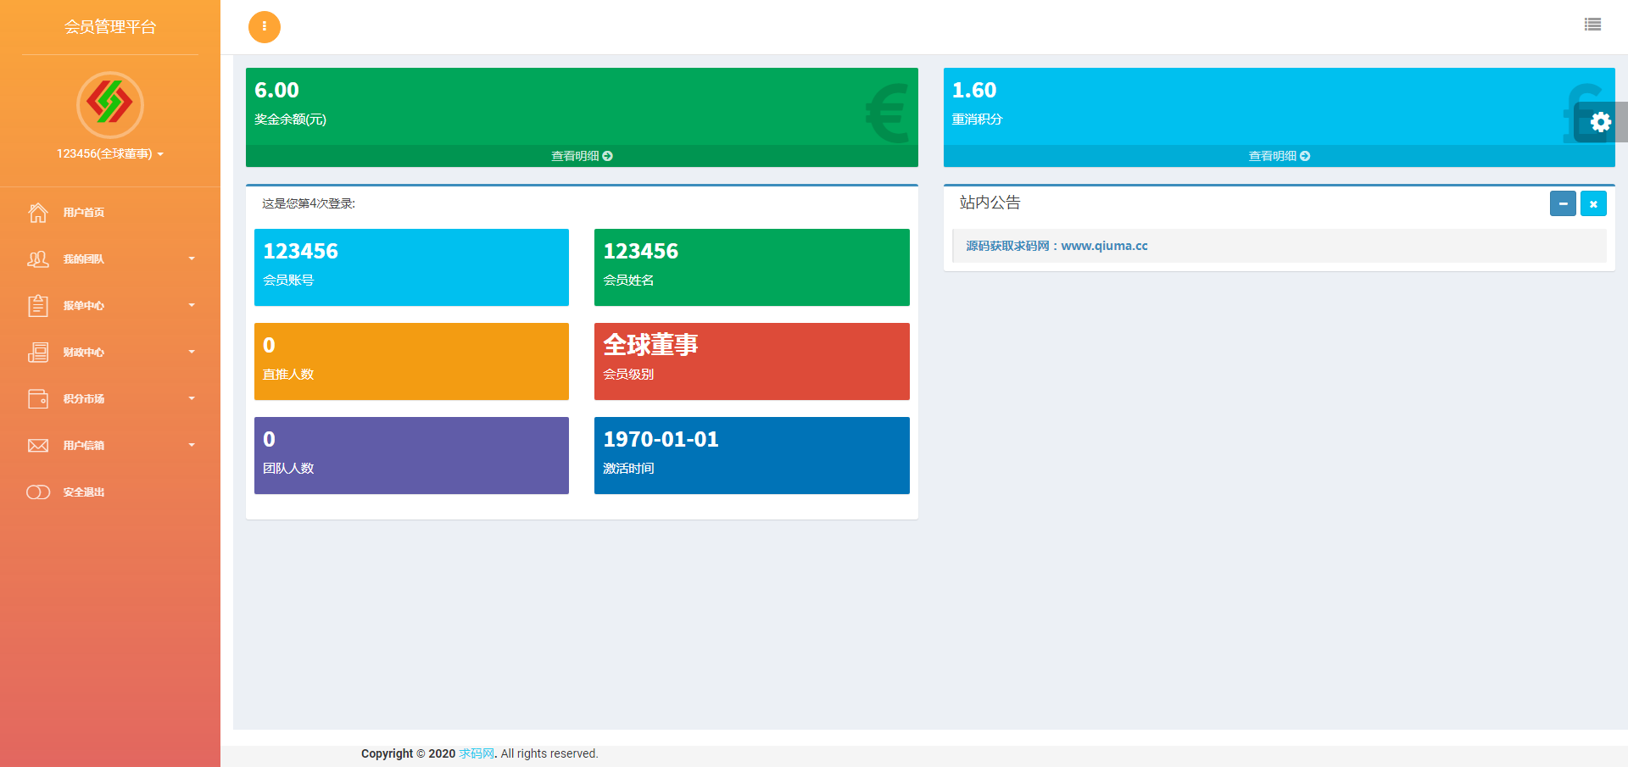Click the clipboard icon beside 报单中心
The width and height of the screenshot is (1628, 767).
coord(38,306)
